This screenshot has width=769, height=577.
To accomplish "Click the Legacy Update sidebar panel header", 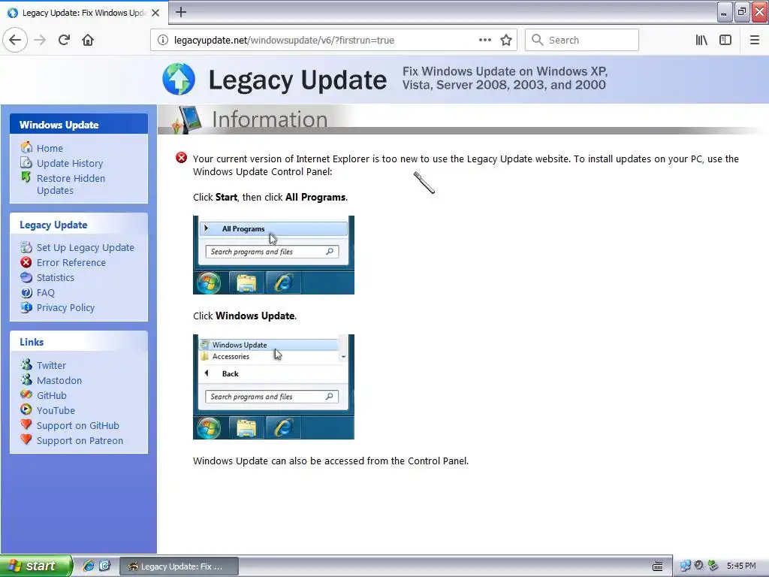I will (x=78, y=225).
